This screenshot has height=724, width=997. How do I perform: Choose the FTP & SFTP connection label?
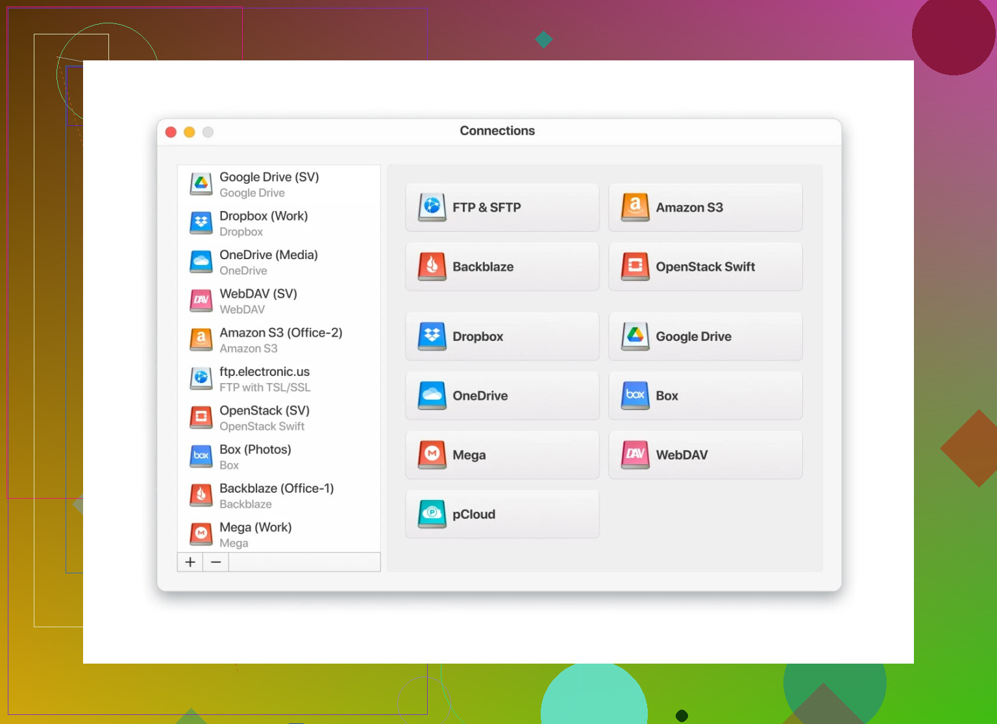point(487,208)
